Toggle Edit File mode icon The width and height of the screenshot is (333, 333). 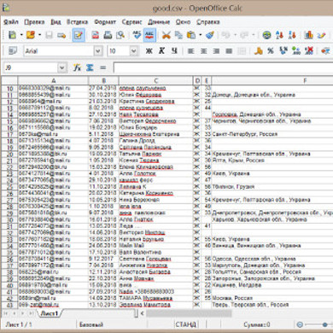pos(79,35)
